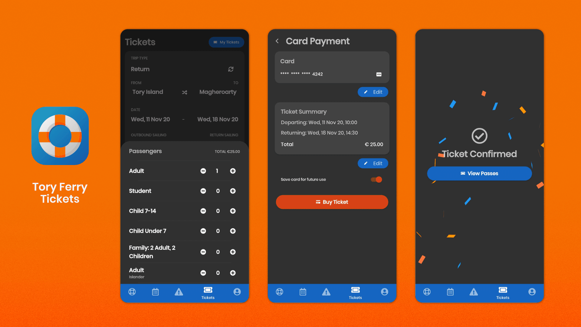Increment Adult passenger count

[x=233, y=171]
